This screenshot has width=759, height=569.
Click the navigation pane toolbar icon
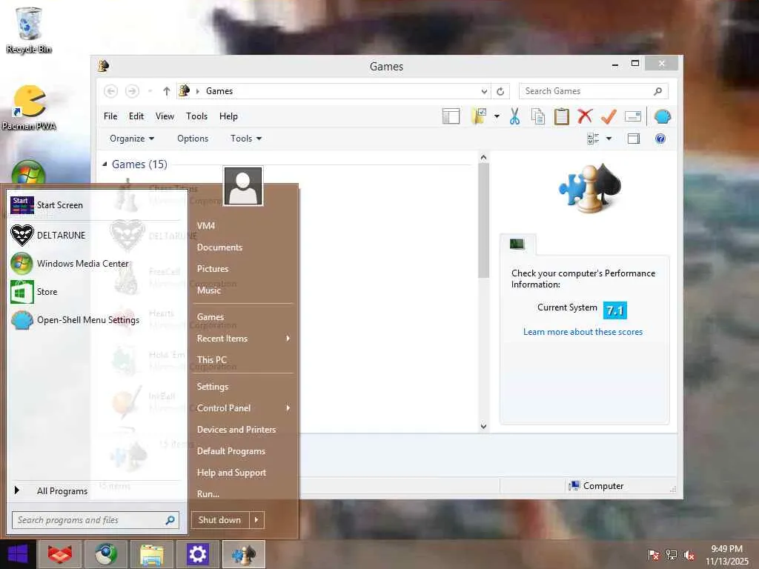(451, 116)
